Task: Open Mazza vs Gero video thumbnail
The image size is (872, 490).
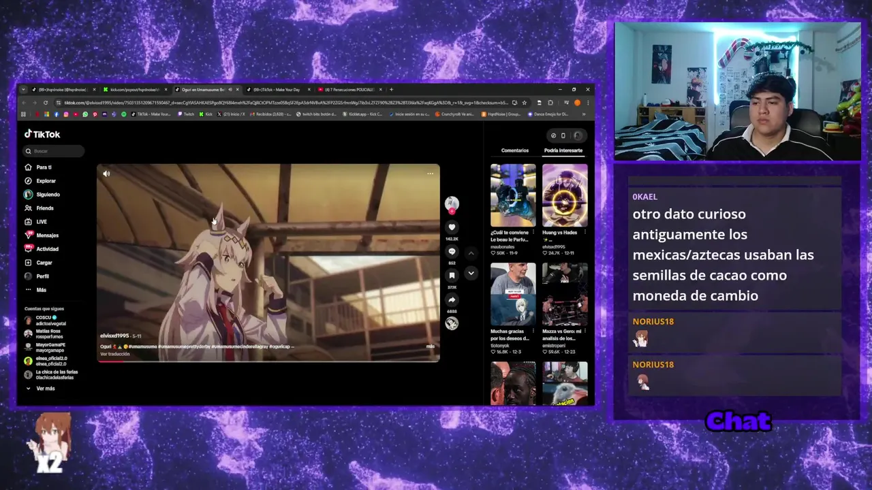Action: tap(565, 294)
